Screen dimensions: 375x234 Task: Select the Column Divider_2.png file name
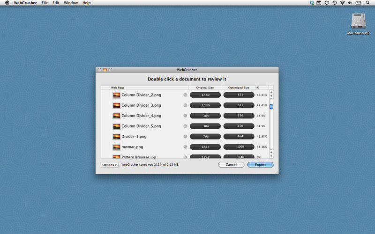tap(141, 95)
